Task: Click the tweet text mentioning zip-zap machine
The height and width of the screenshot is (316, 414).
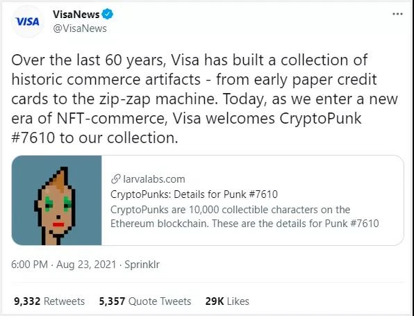Action: pyautogui.click(x=204, y=99)
